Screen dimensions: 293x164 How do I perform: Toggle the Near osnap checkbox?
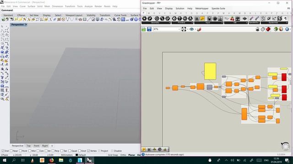point(11,151)
